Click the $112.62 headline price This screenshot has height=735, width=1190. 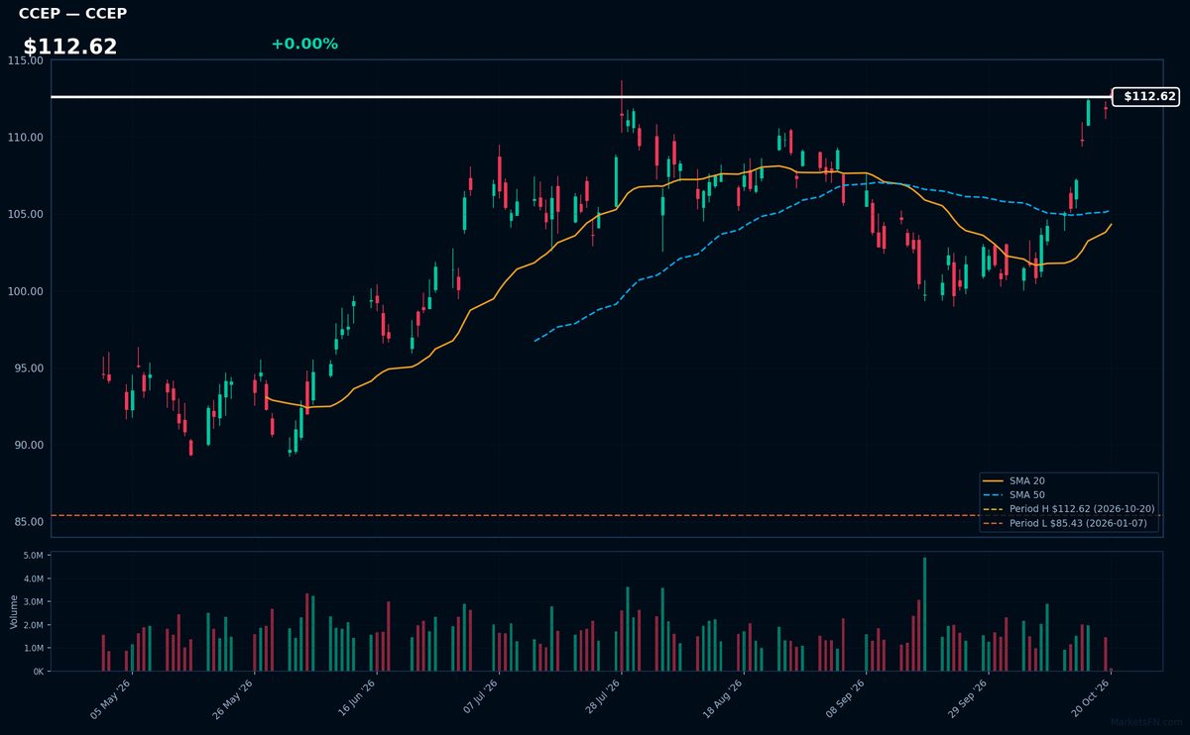[x=70, y=47]
